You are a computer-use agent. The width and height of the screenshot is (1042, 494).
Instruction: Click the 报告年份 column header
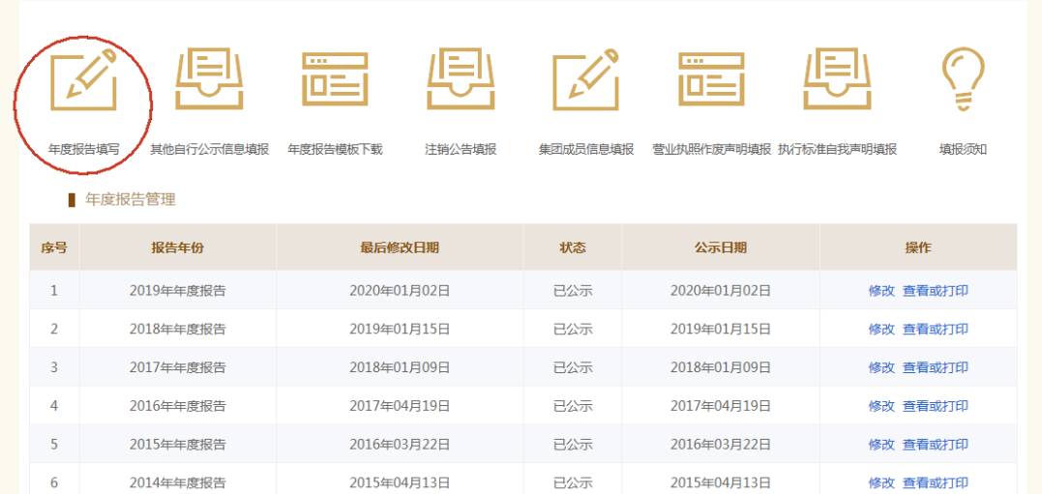(x=177, y=247)
